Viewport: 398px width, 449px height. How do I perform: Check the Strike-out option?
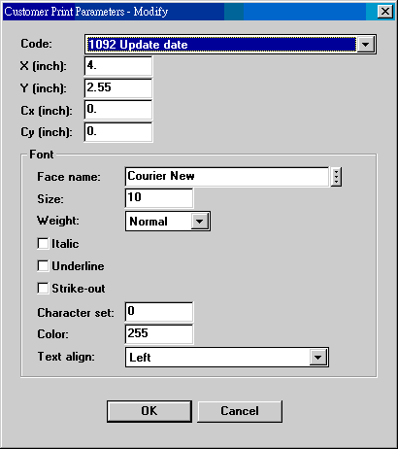pos(43,289)
